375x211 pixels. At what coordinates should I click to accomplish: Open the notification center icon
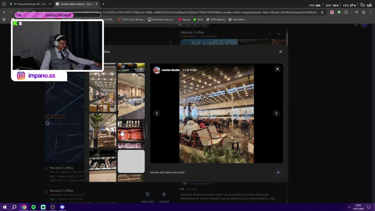click(x=369, y=207)
